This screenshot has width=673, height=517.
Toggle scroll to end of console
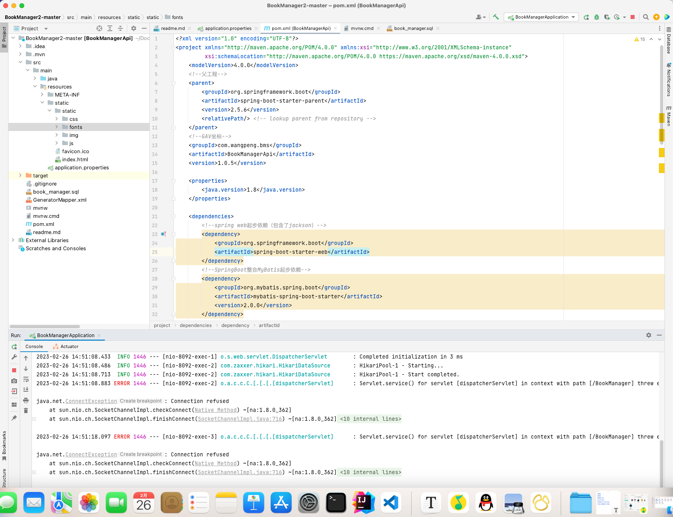tap(26, 390)
